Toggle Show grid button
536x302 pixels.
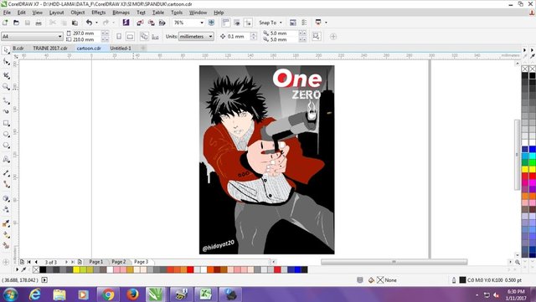pos(237,23)
